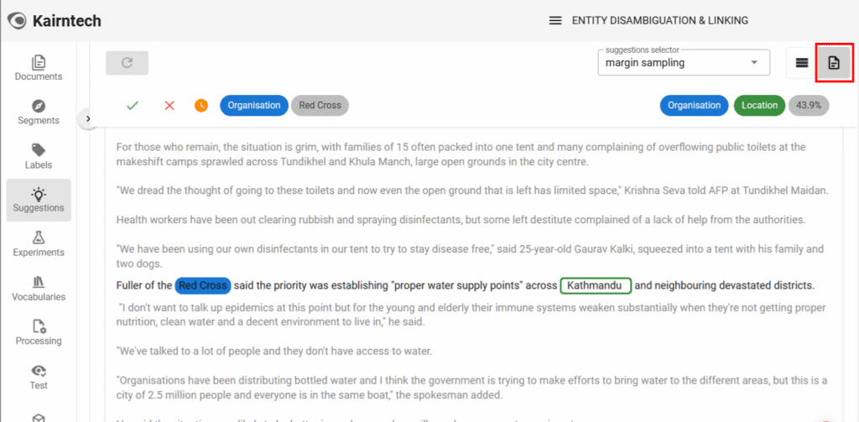Open Vocabularies in the sidebar
Image resolution: width=859 pixels, height=422 pixels.
pos(39,289)
